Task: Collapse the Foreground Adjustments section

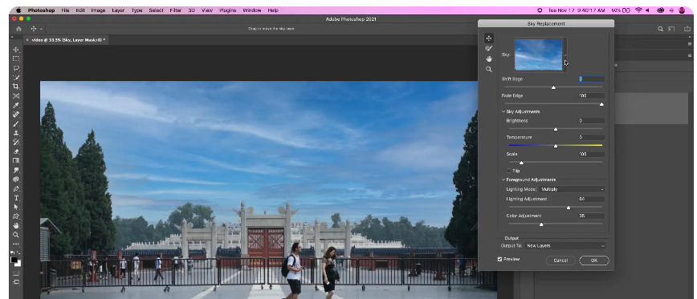Action: (503, 180)
